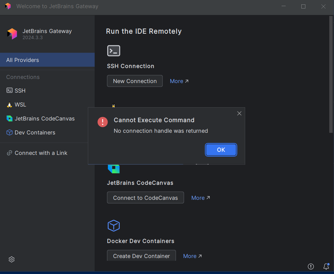This screenshot has width=334, height=274.
Task: Click the status warning exclamation icon
Action: [x=311, y=266]
